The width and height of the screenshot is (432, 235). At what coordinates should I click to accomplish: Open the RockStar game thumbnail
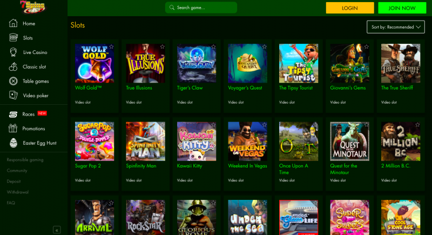pos(145,217)
